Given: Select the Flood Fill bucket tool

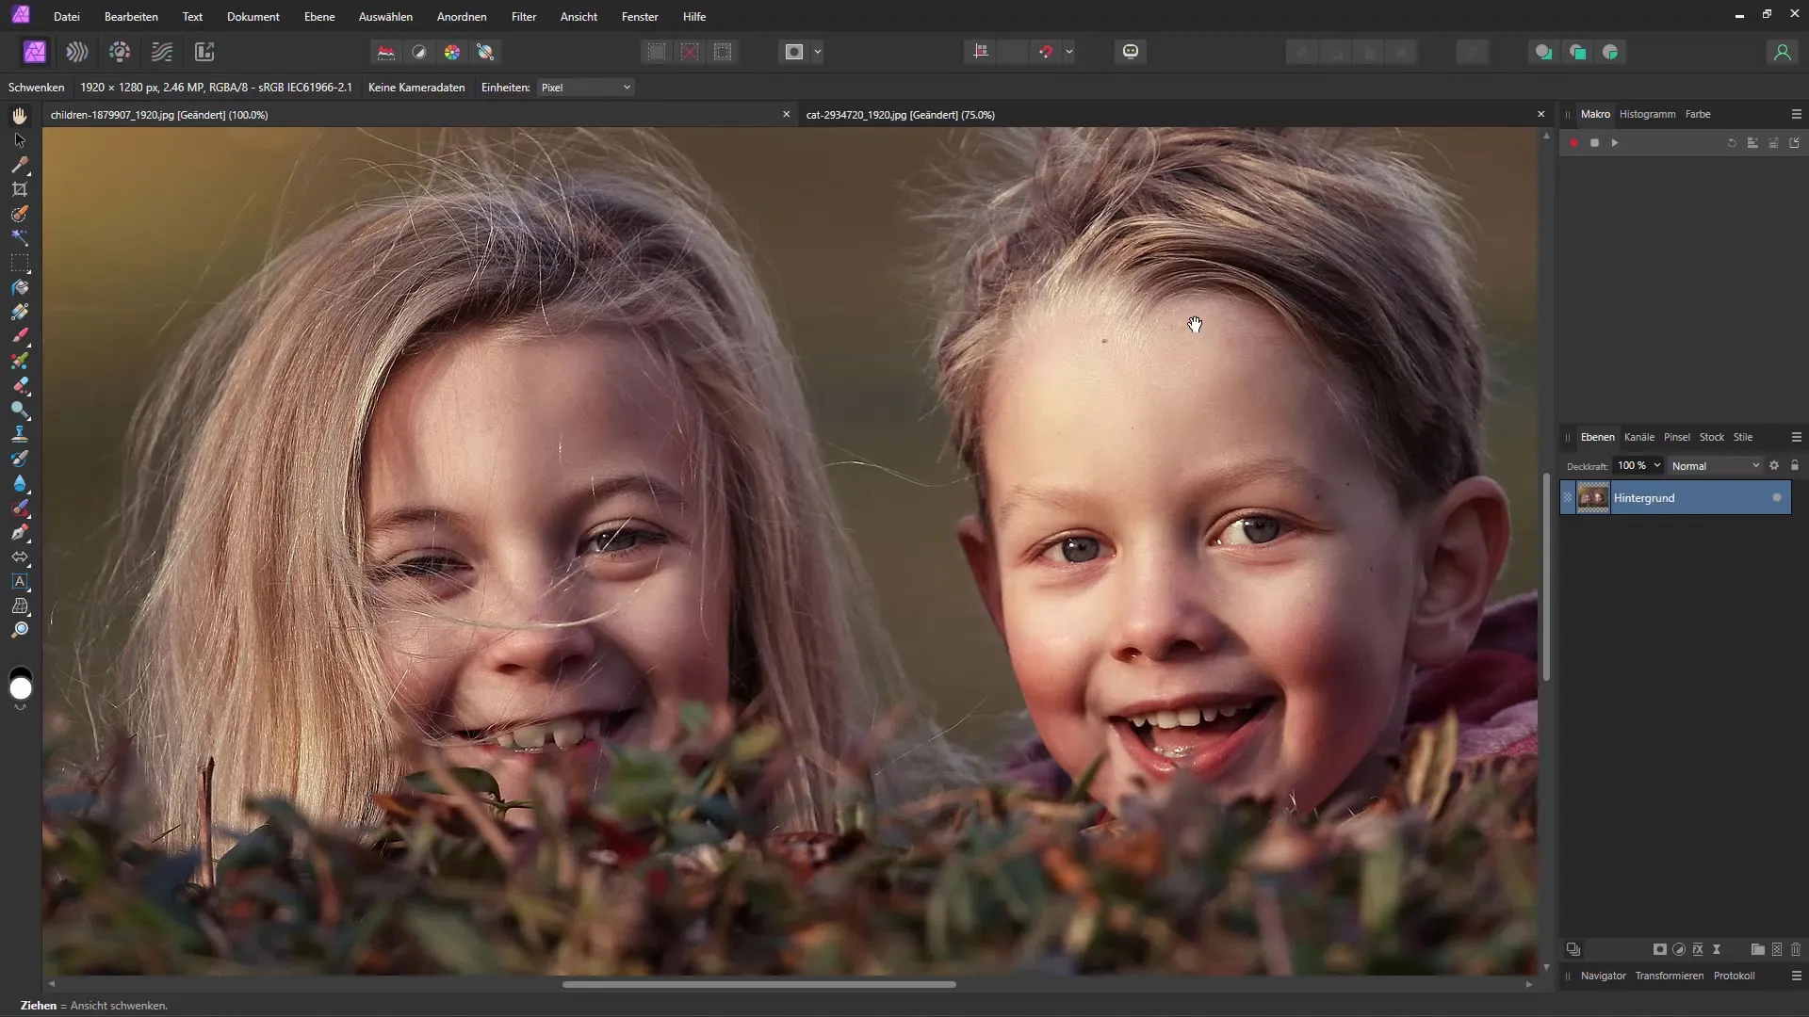Looking at the screenshot, I should click(x=20, y=287).
